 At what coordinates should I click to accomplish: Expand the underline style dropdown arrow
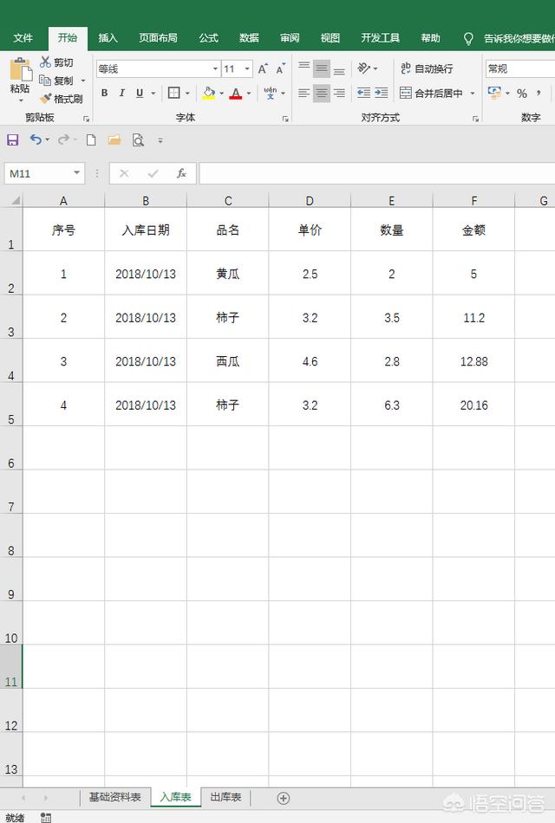[x=153, y=94]
